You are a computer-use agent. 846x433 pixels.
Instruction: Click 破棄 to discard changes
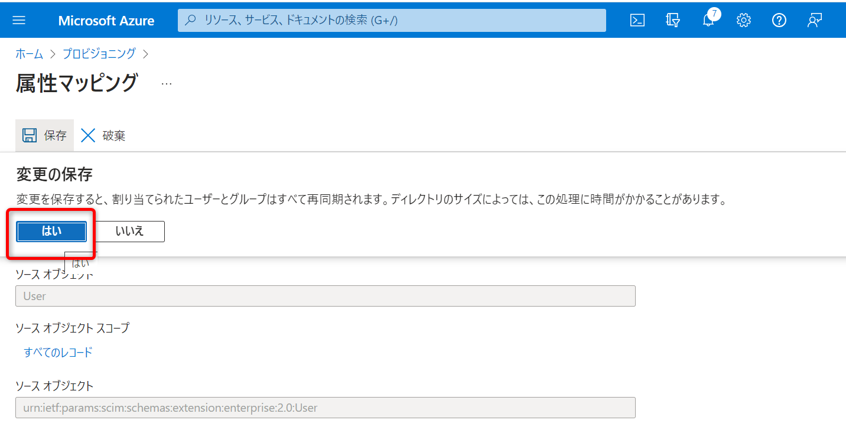(x=103, y=135)
